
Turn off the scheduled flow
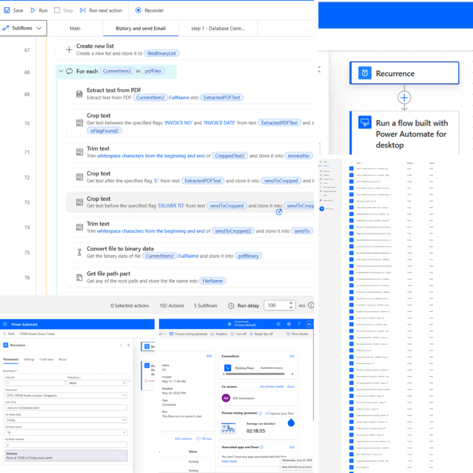238,334
